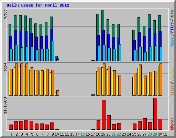Click the red KBytes legend label
The width and height of the screenshot is (176, 138).
pyautogui.click(x=172, y=124)
